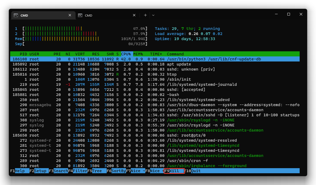Select the sshd: unknown [priv] process row
Viewport: 316px width, 185px height.
155,70
